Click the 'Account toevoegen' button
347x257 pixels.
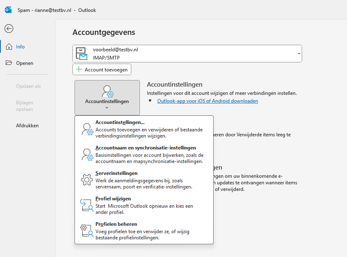[102, 69]
